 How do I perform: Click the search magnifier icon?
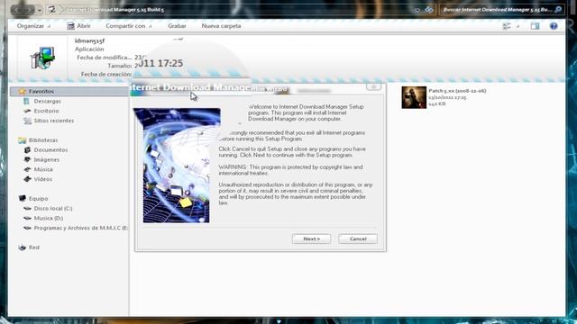coord(558,10)
